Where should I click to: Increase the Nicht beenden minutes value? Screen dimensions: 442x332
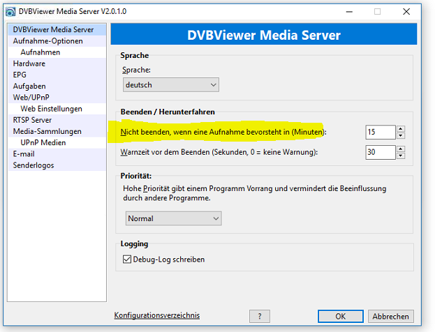tap(401, 129)
